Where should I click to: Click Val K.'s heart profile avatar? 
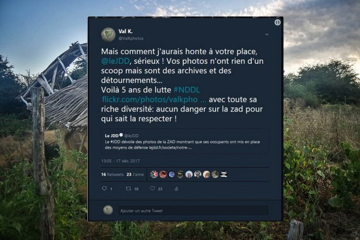pos(108,35)
